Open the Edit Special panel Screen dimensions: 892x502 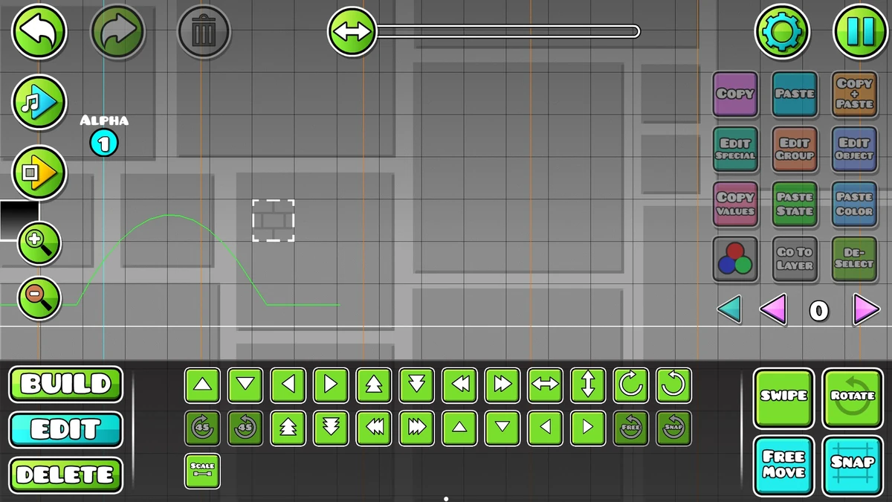(735, 149)
